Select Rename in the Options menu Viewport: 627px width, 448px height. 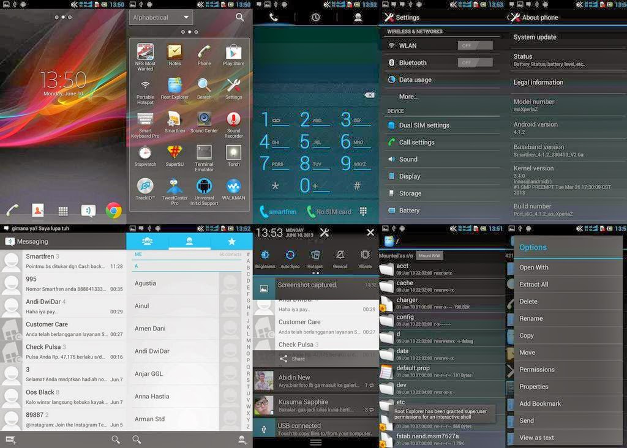(568, 318)
